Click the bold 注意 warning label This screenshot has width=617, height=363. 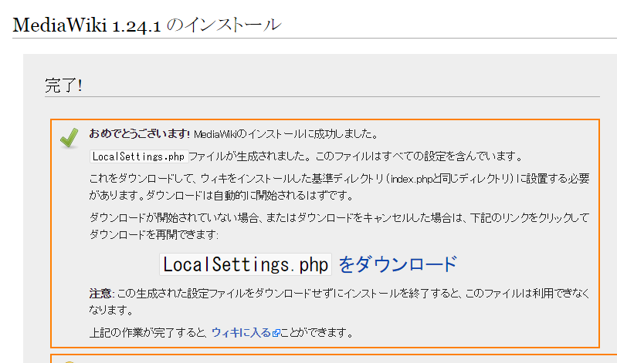(x=101, y=294)
